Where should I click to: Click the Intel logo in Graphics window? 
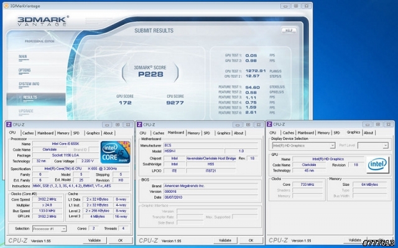pyautogui.click(x=377, y=165)
